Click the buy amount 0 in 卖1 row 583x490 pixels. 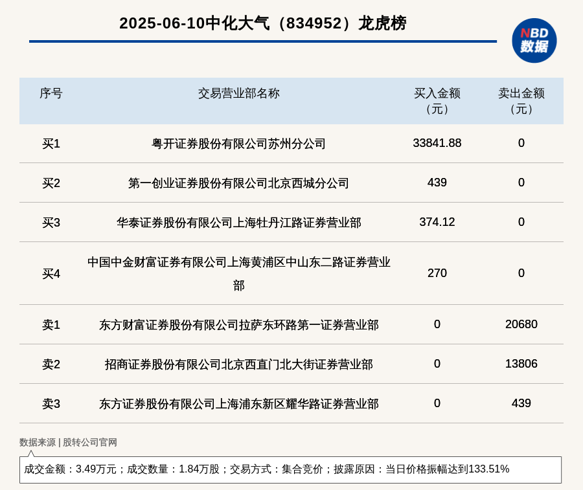(x=437, y=324)
